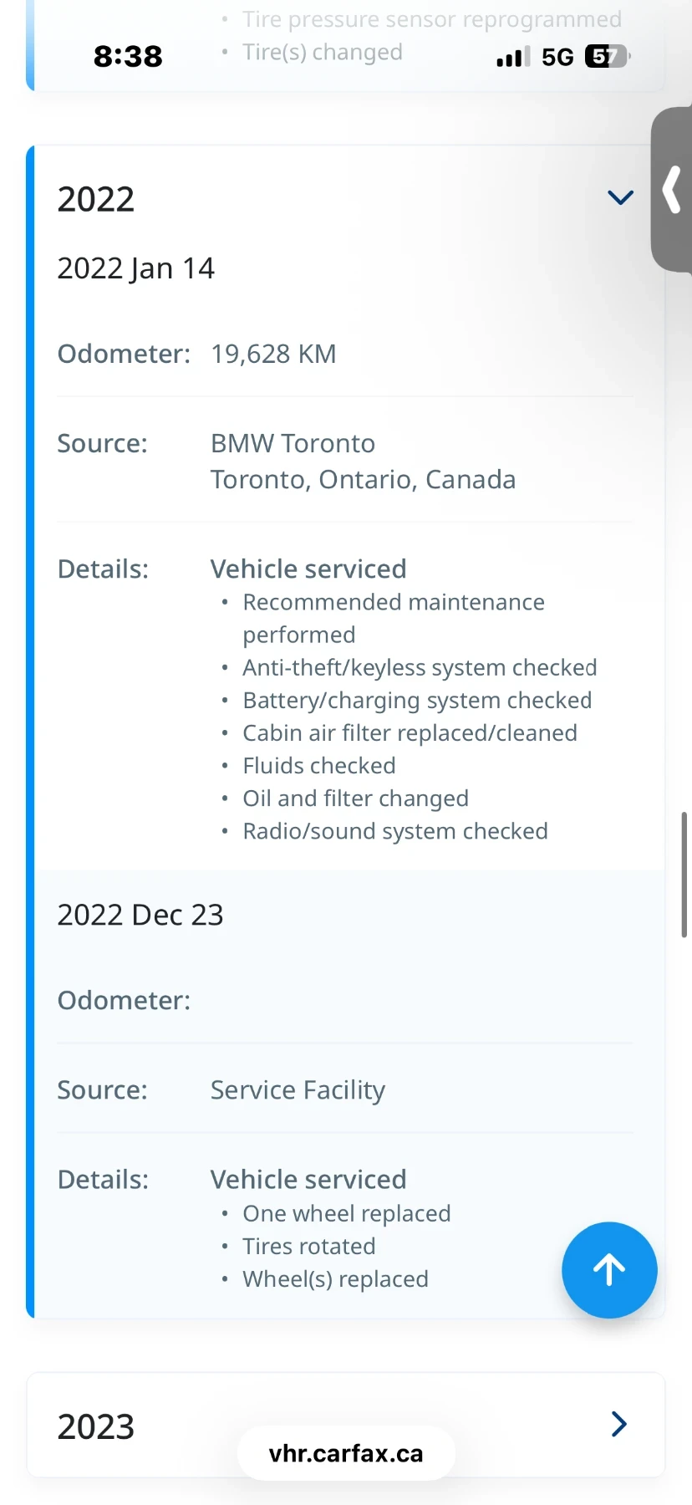Tap the 8:38 clock in status bar
The width and height of the screenshot is (692, 1505).
click(x=128, y=56)
